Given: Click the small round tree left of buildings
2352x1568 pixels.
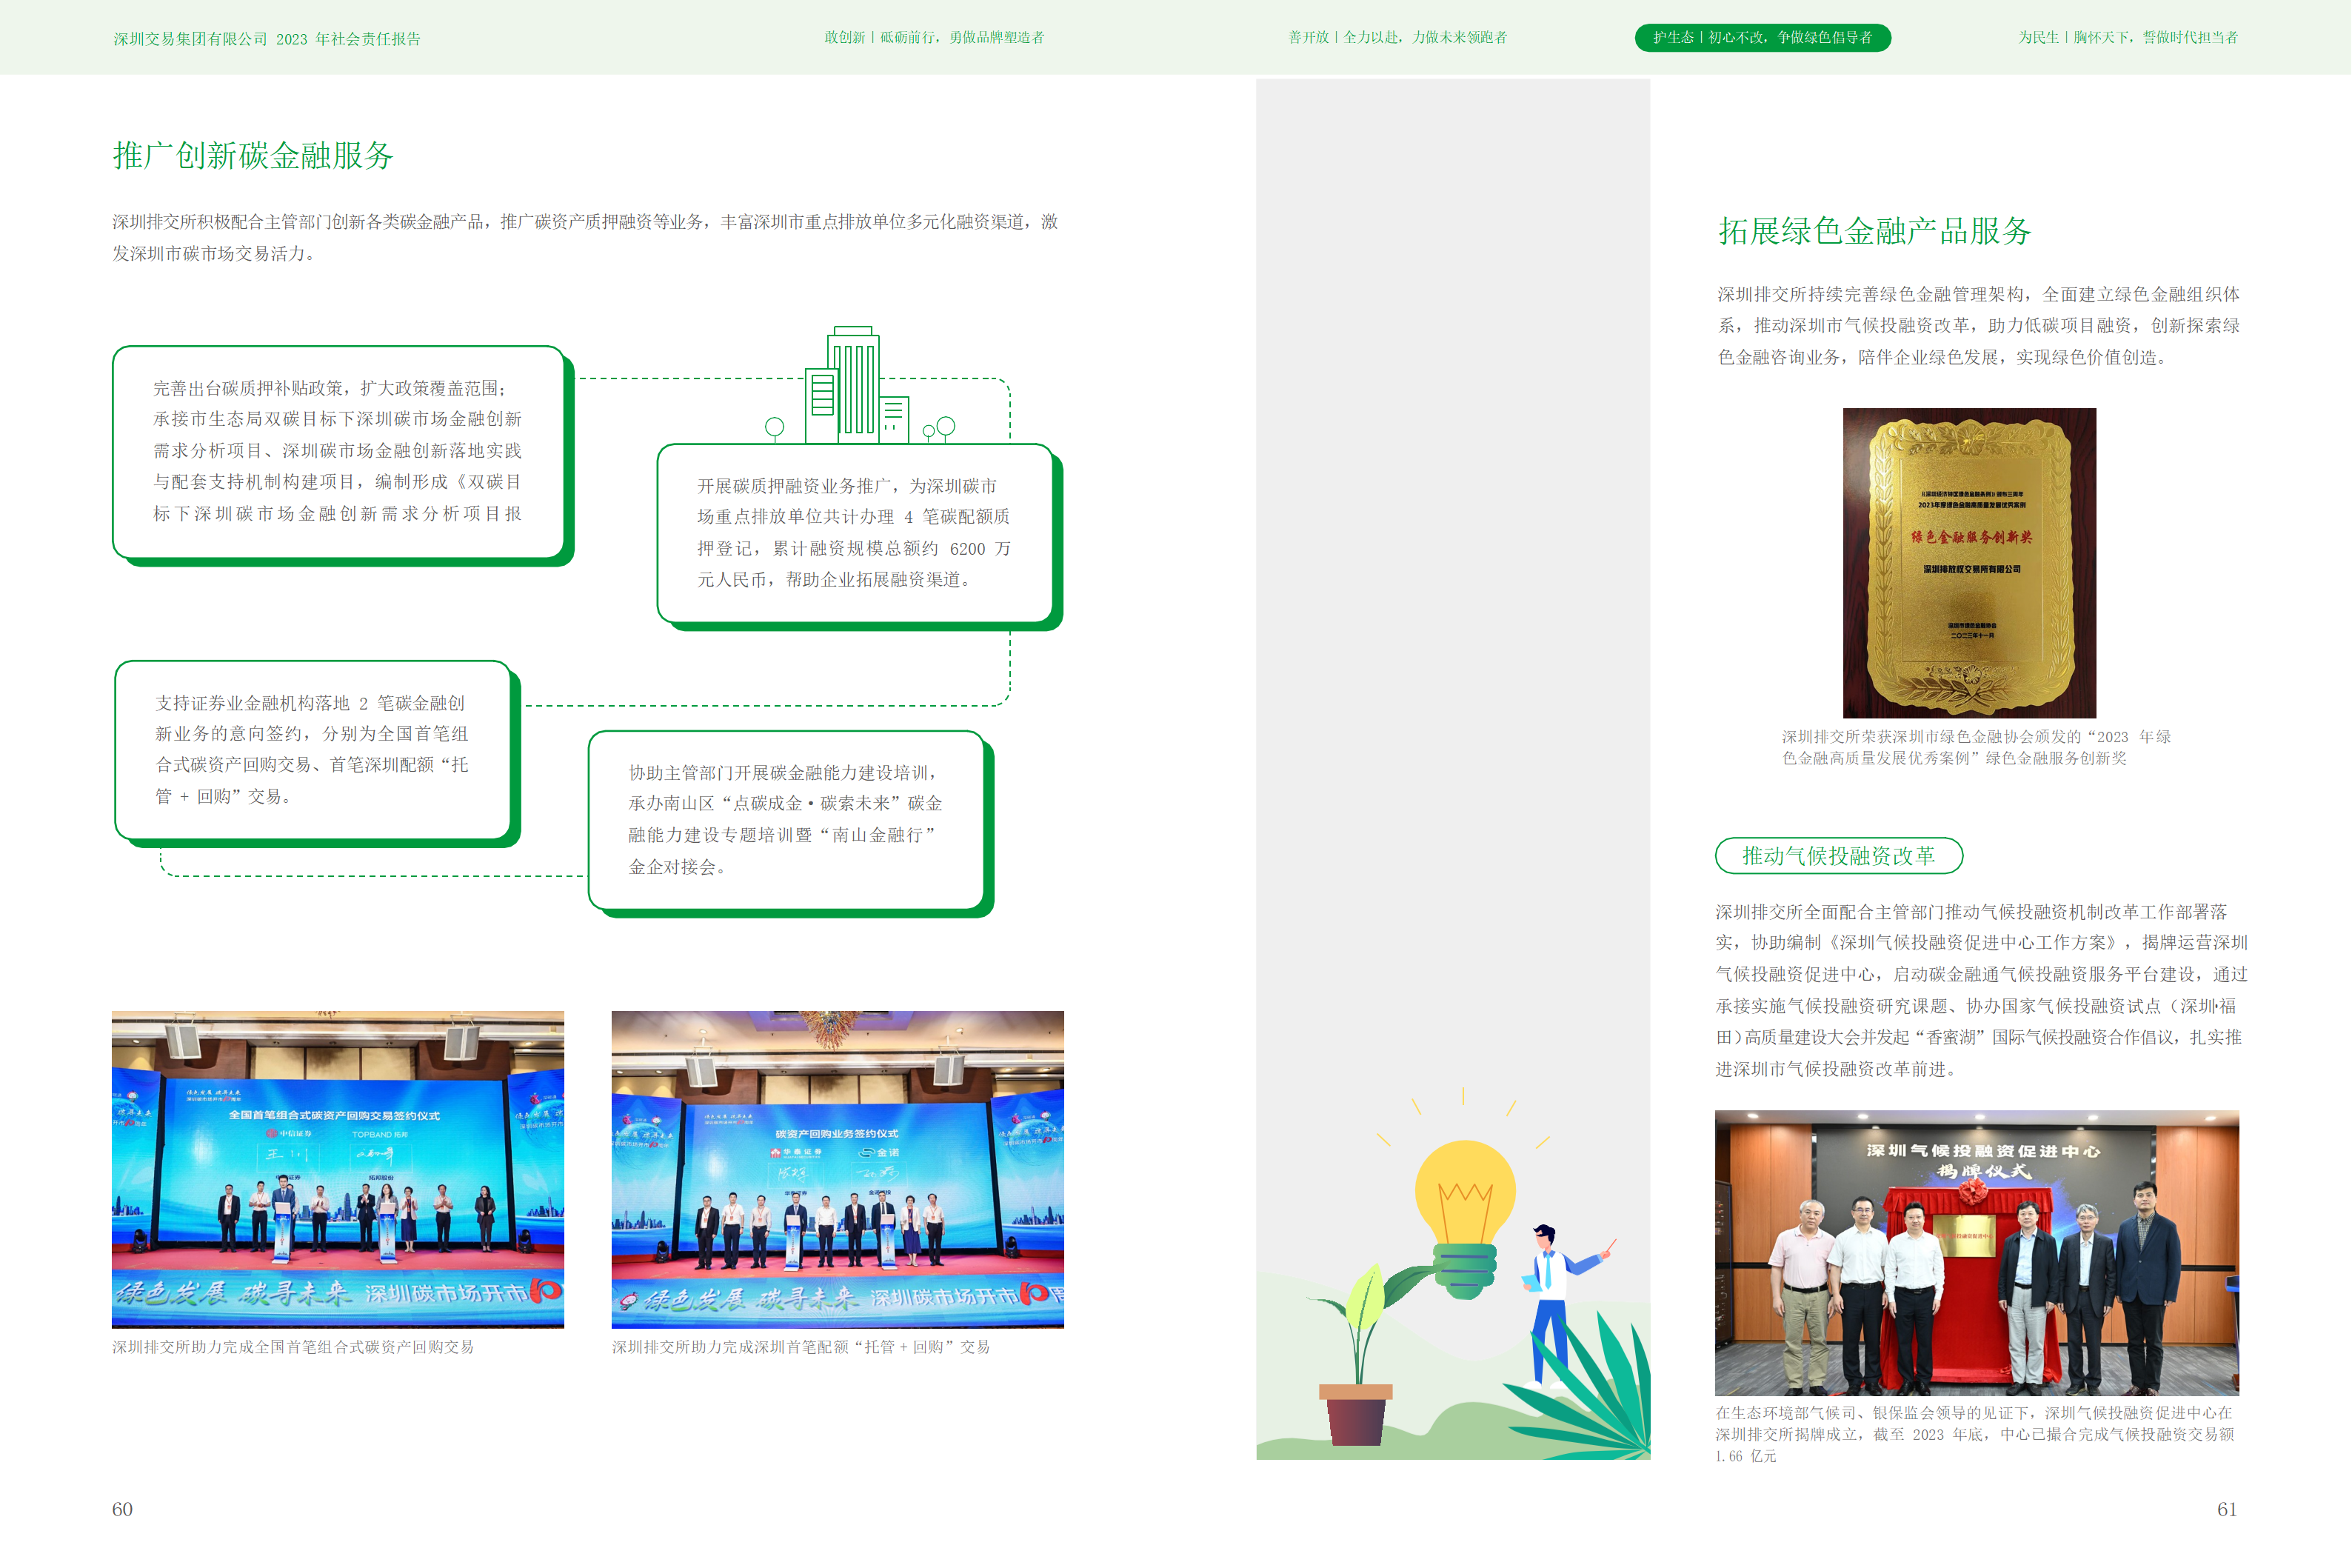Looking at the screenshot, I should tap(774, 428).
